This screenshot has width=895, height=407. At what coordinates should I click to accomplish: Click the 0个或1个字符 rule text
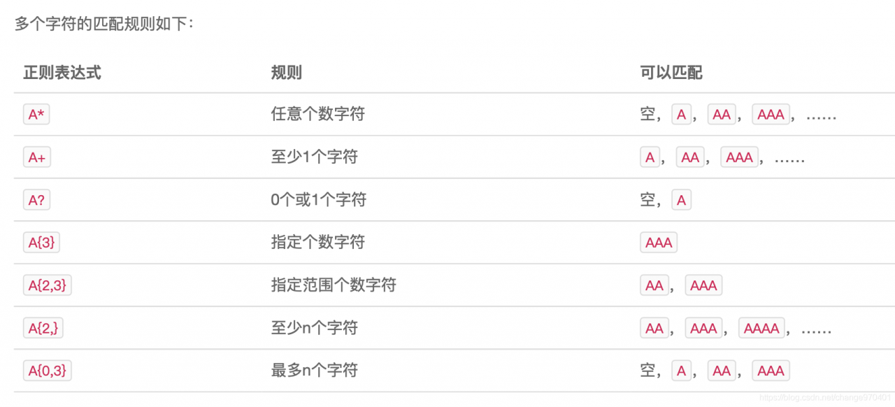(318, 200)
